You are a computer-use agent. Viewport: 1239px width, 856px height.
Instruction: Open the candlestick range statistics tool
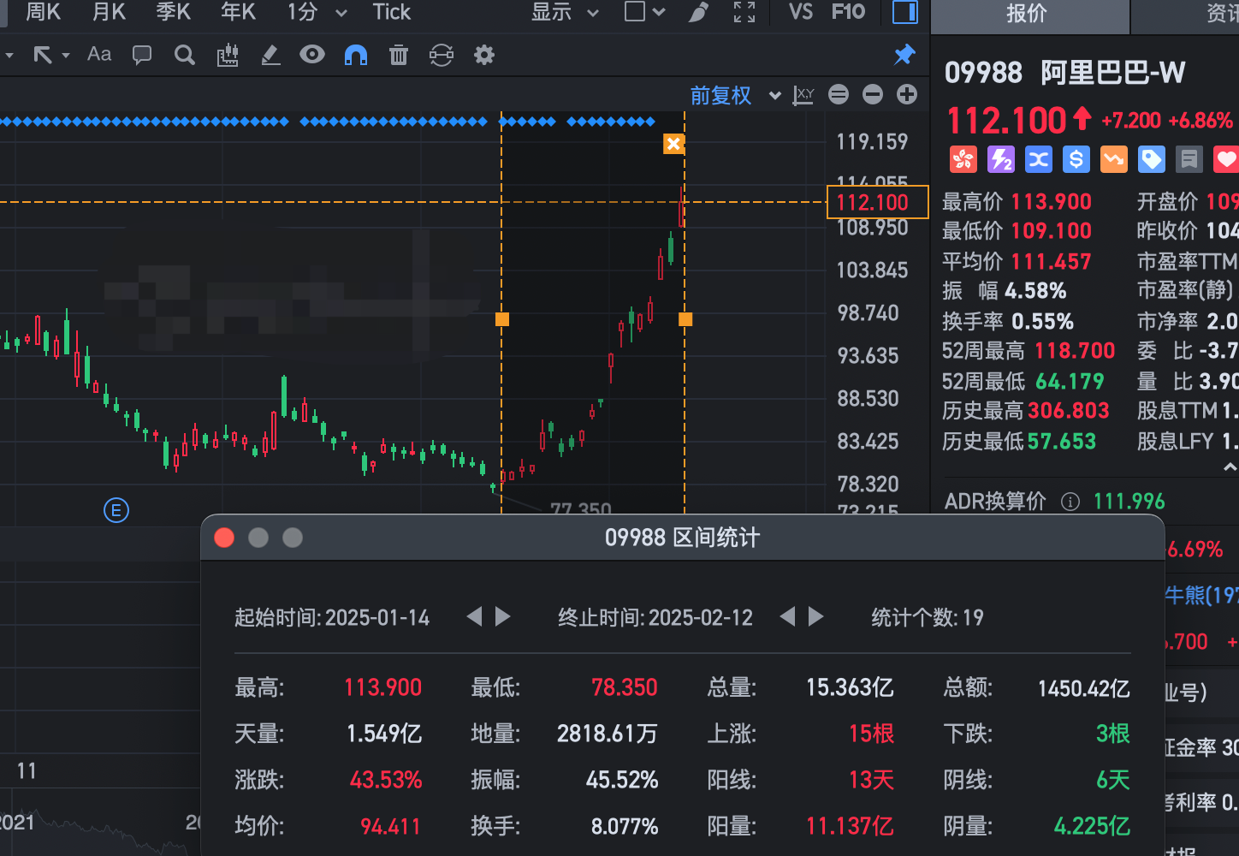(228, 56)
